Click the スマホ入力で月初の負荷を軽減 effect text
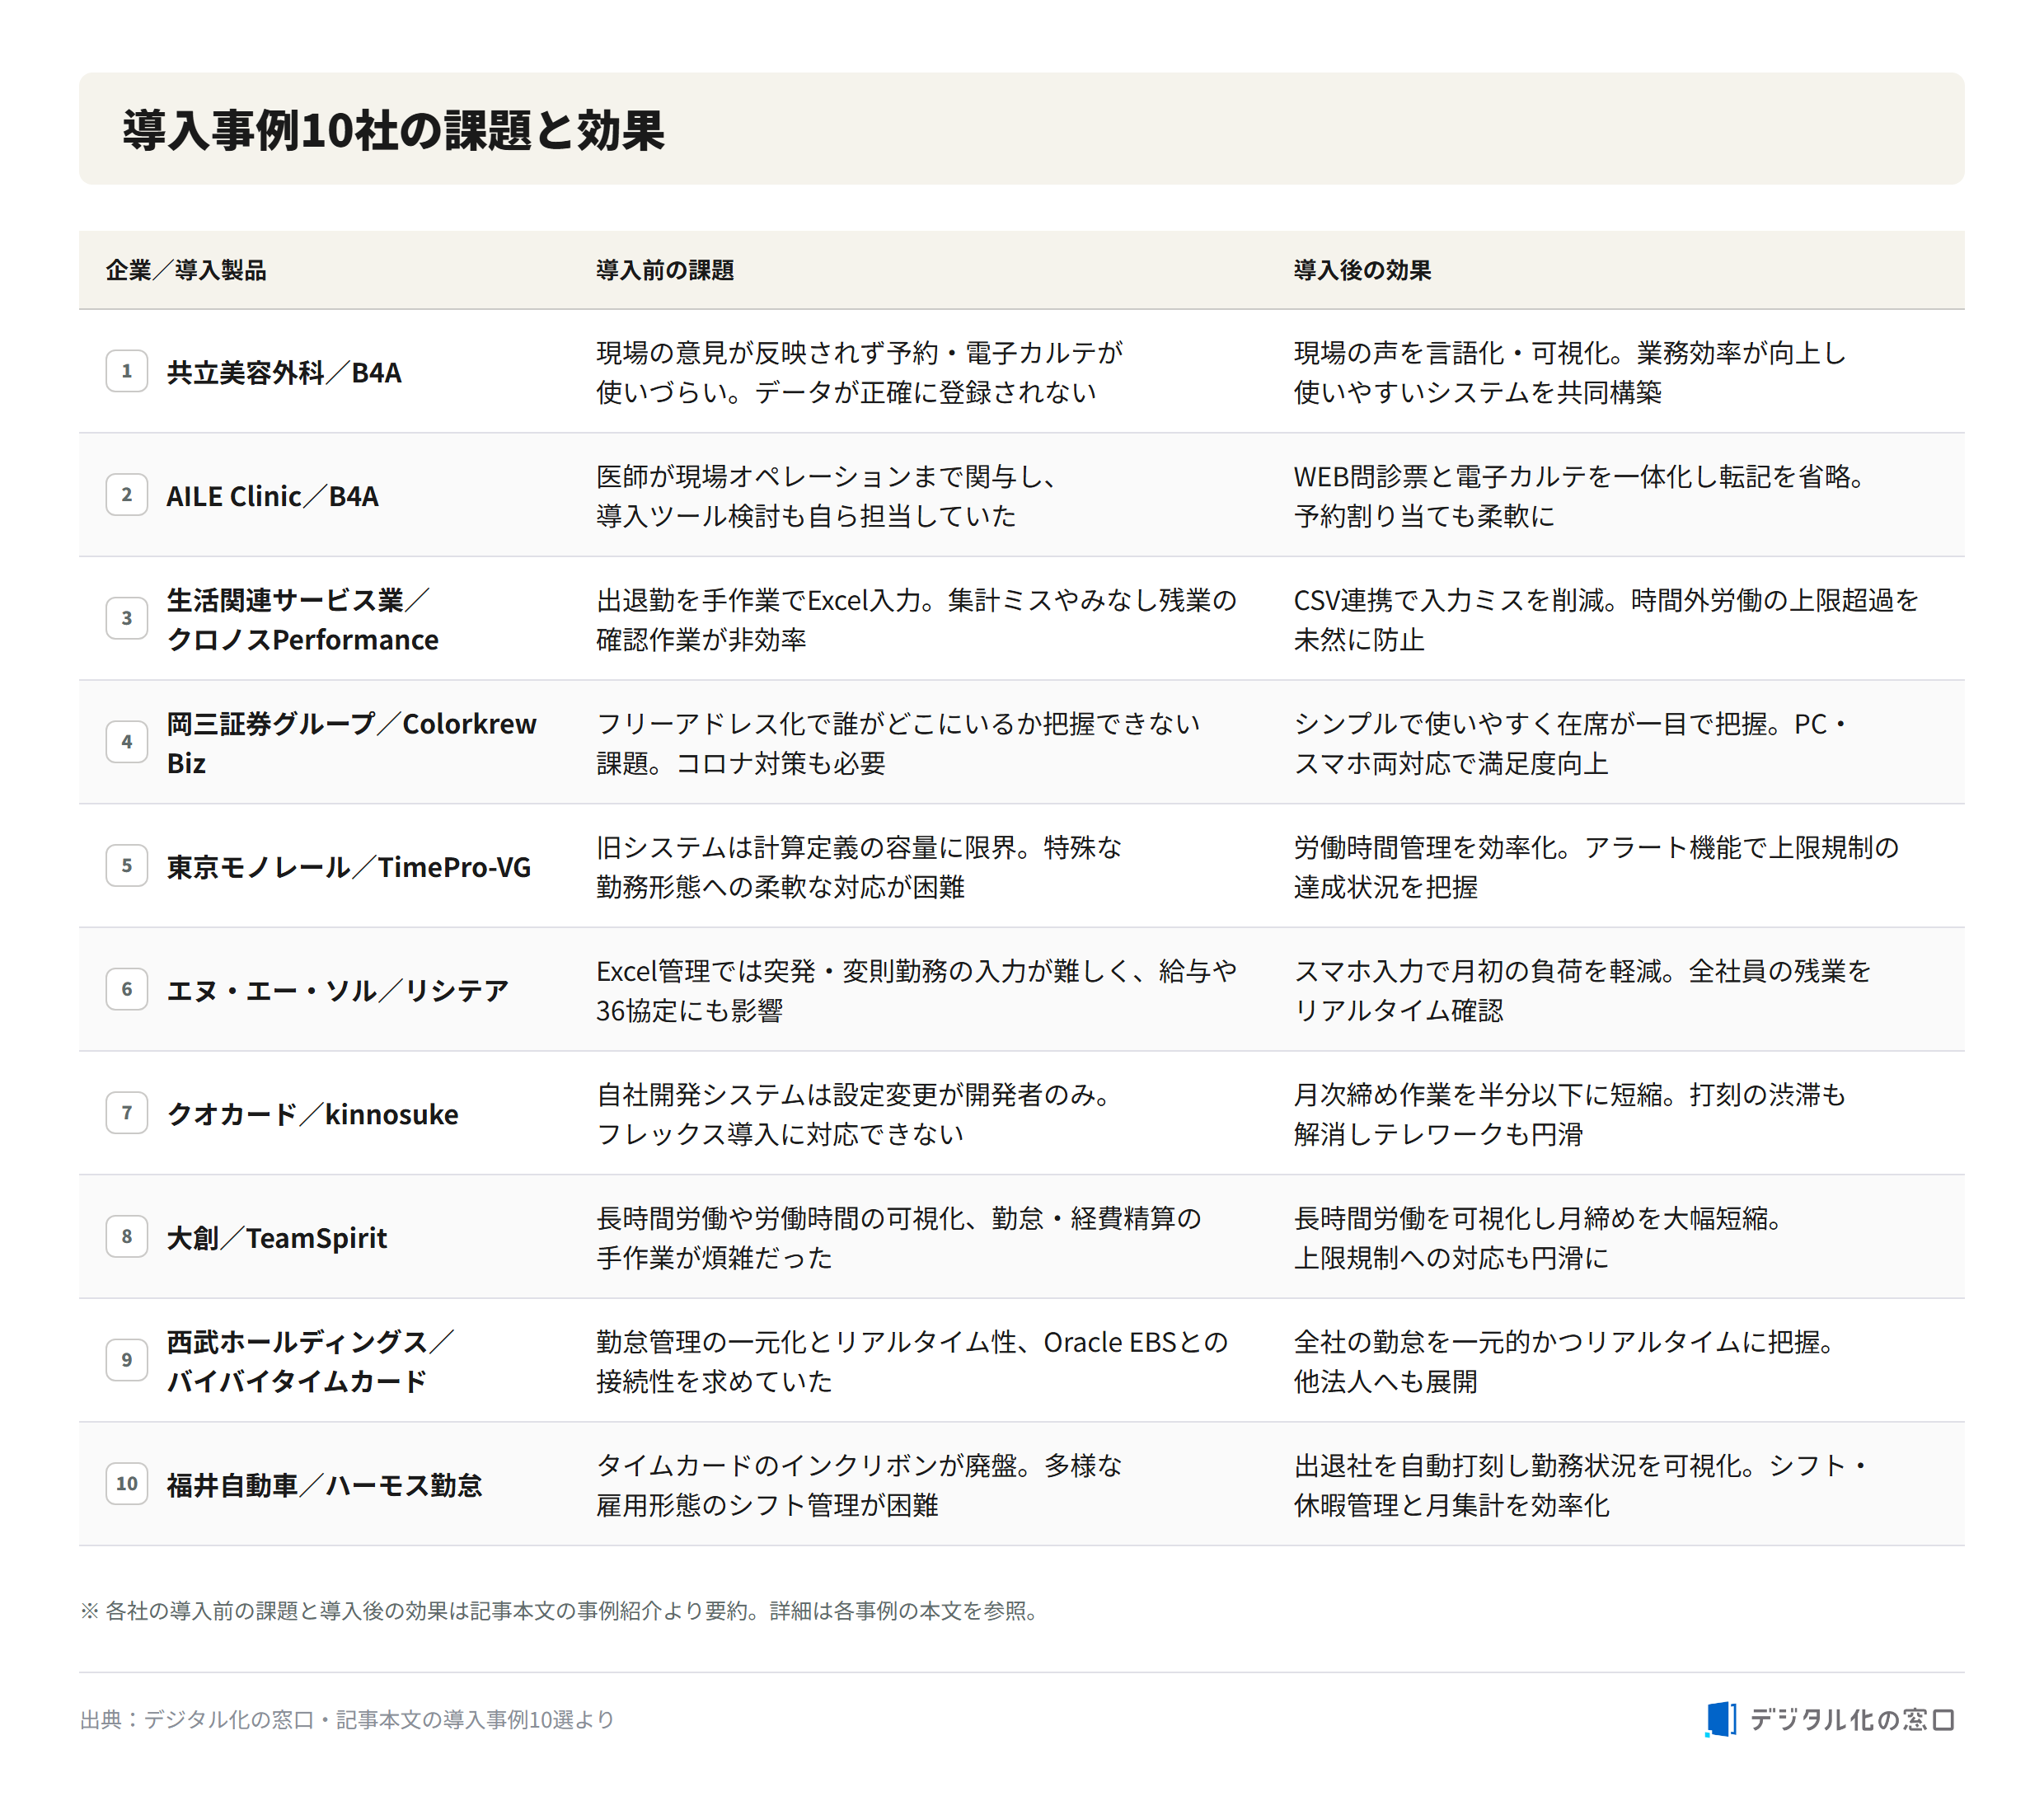This screenshot has width=2044, height=1815. 1583,990
